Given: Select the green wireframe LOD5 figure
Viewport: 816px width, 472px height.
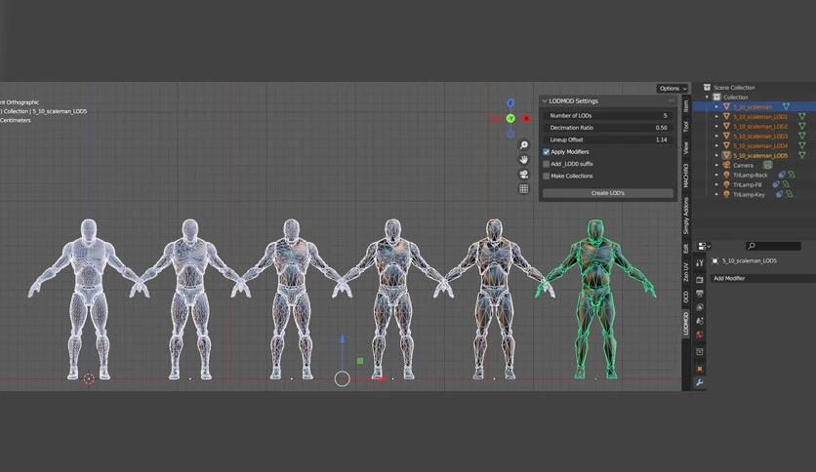Looking at the screenshot, I should click(x=595, y=297).
